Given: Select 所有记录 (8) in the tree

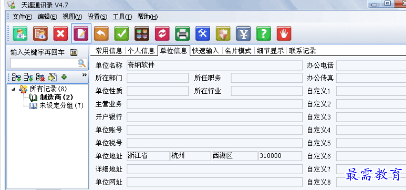Looking at the screenshot, I should pyautogui.click(x=48, y=89).
